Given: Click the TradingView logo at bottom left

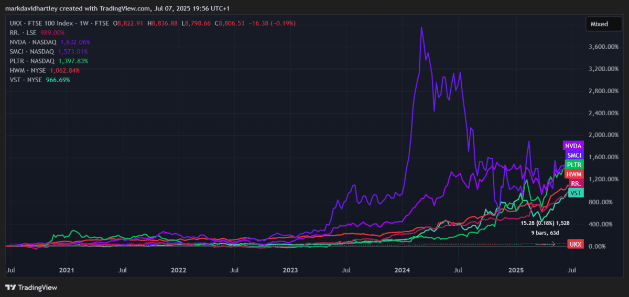Looking at the screenshot, I should [31, 287].
